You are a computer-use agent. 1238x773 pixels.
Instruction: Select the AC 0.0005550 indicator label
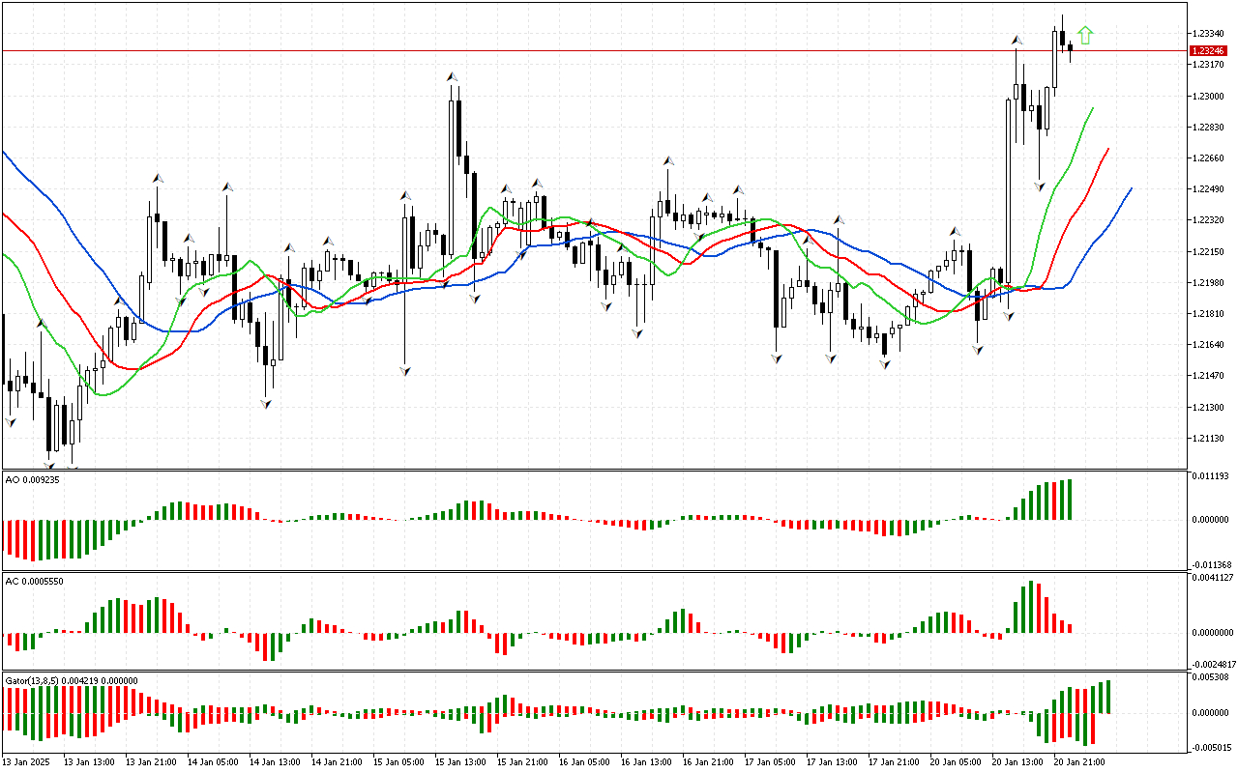tap(35, 581)
